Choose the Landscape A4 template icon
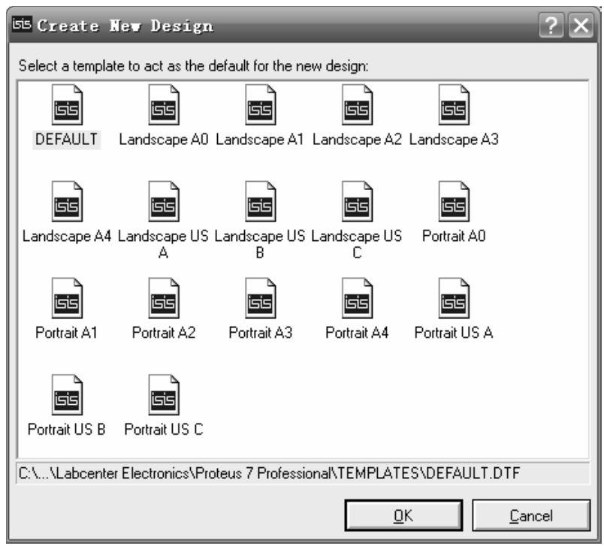Screen dimensions: 604x546 pyautogui.click(x=67, y=201)
